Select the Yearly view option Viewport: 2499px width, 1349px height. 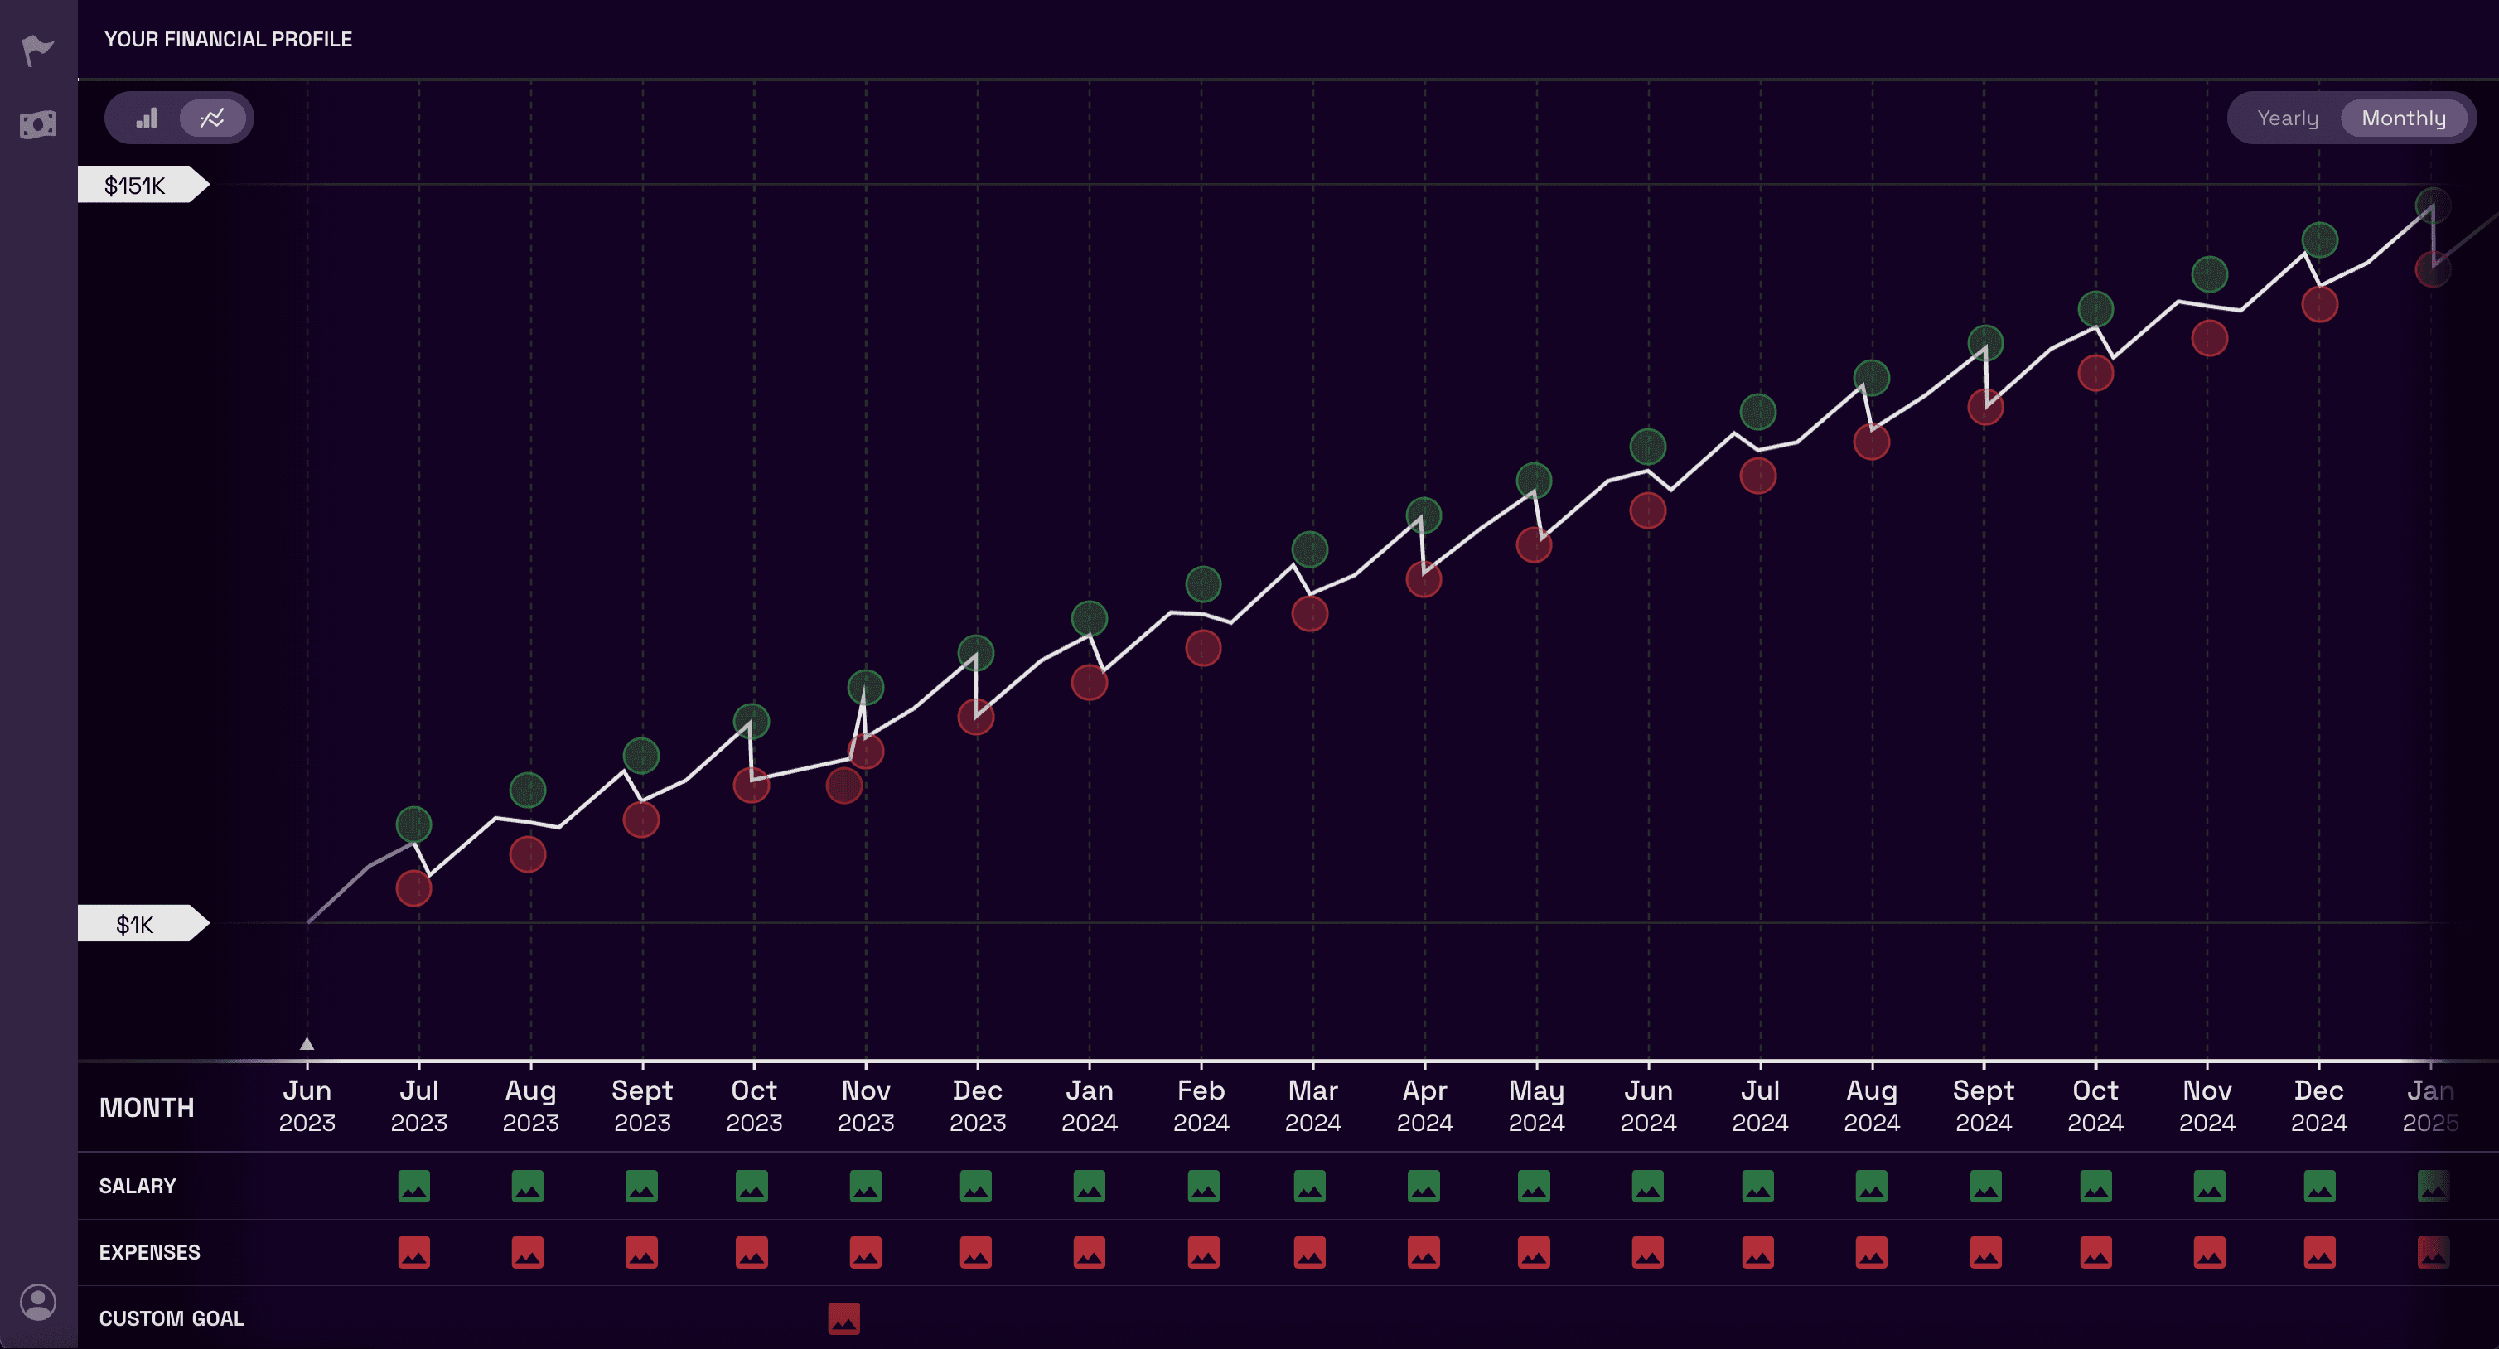tap(2288, 118)
